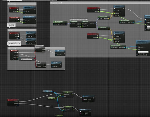Select the InputAxis MoveForward event node
The width and height of the screenshot is (150, 117).
pos(94,10)
